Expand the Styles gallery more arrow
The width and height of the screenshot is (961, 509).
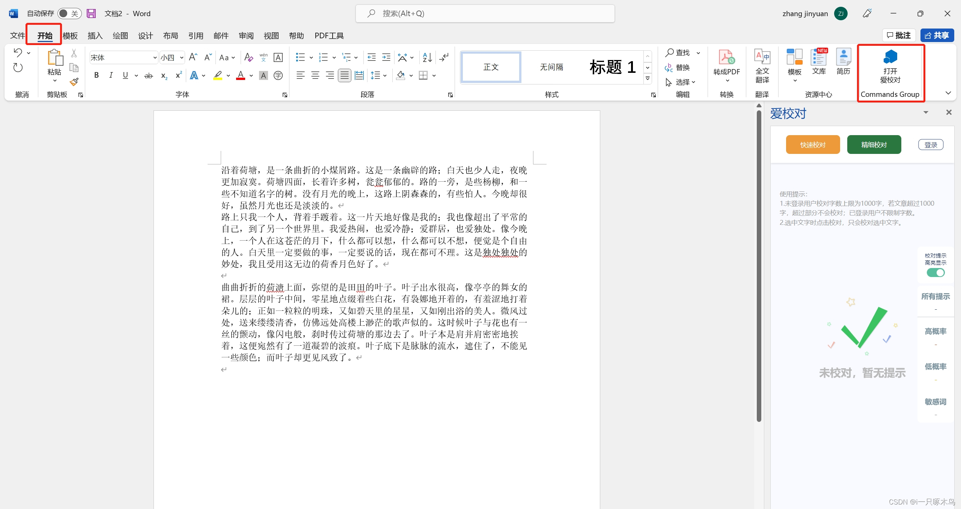point(648,79)
